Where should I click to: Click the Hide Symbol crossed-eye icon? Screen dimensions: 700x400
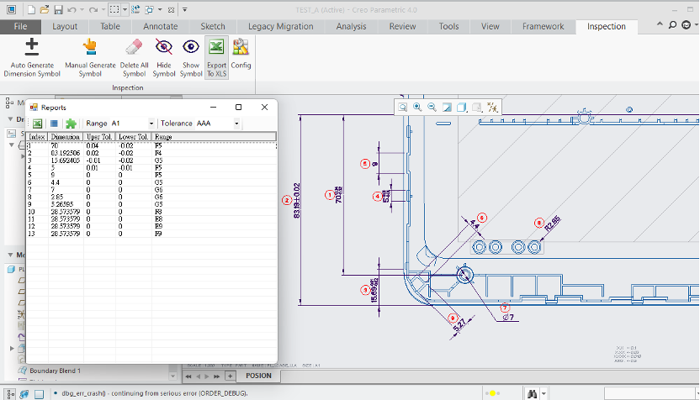click(164, 47)
